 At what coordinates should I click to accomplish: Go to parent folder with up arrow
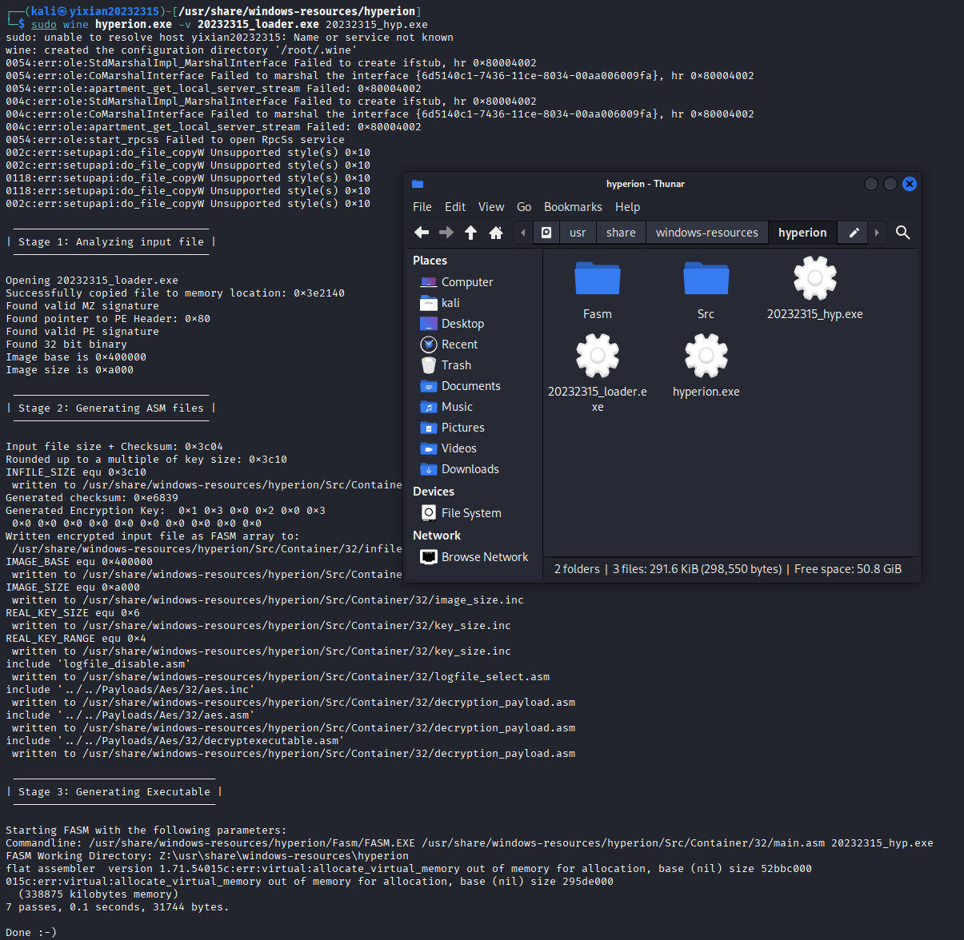click(x=470, y=233)
